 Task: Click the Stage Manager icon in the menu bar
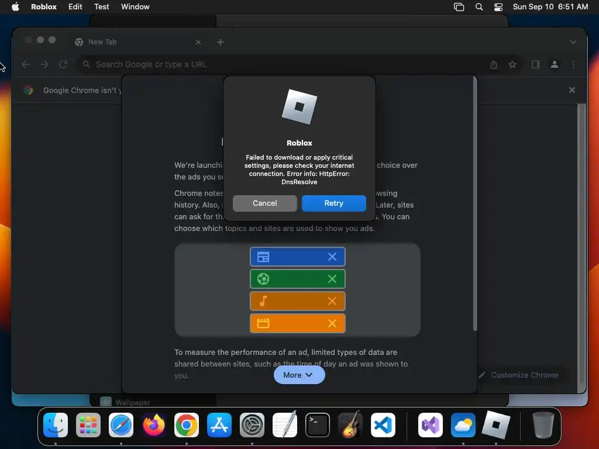(459, 7)
